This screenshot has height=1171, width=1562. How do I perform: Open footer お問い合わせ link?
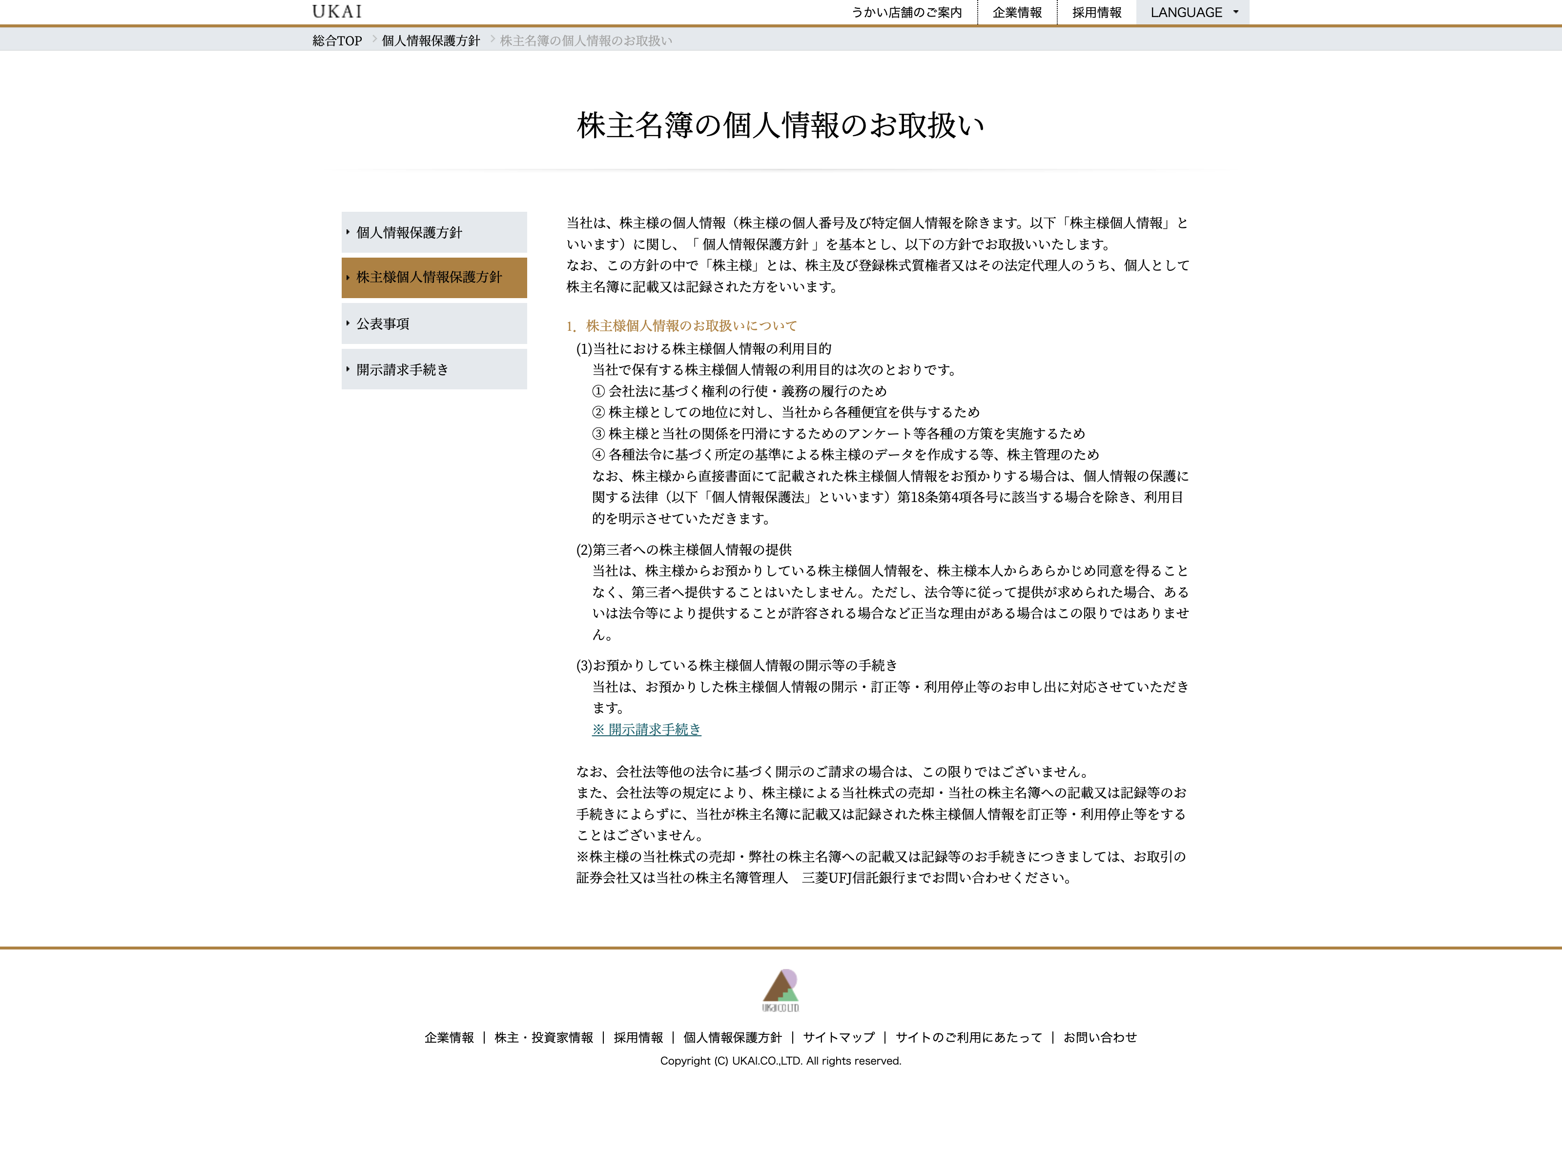1099,1037
